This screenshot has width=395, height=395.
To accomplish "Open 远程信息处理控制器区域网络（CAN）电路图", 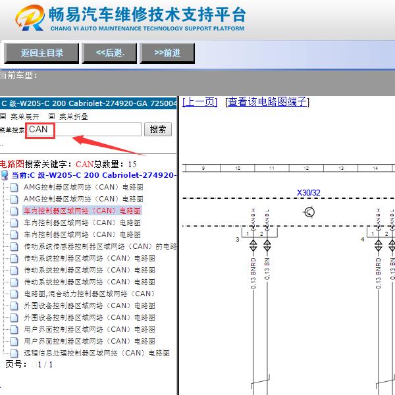I will point(97,353).
